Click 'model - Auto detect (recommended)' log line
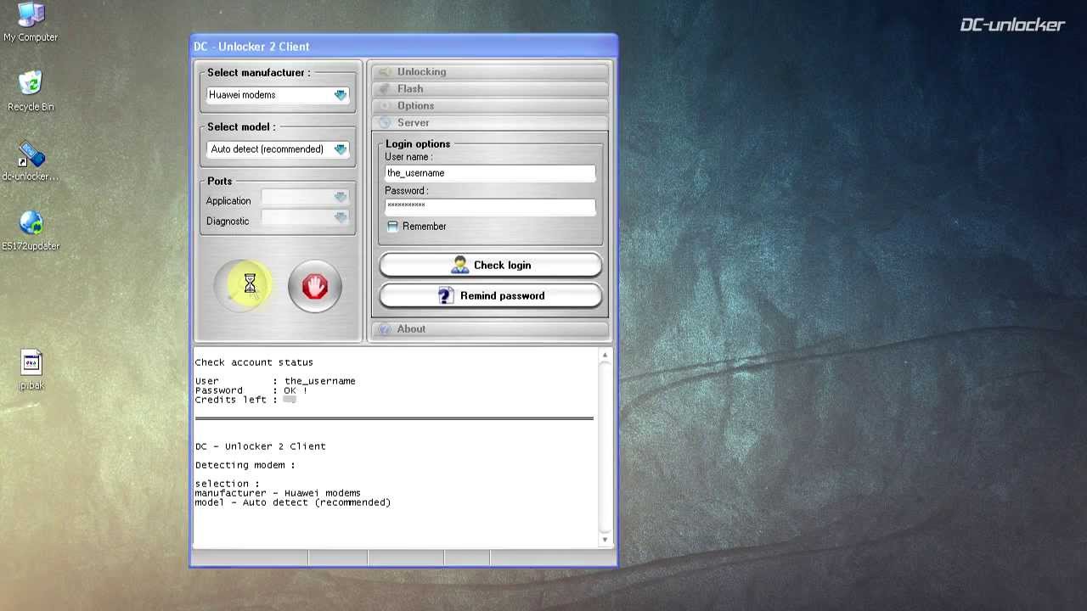Screen dimensions: 1087x611 tap(293, 502)
